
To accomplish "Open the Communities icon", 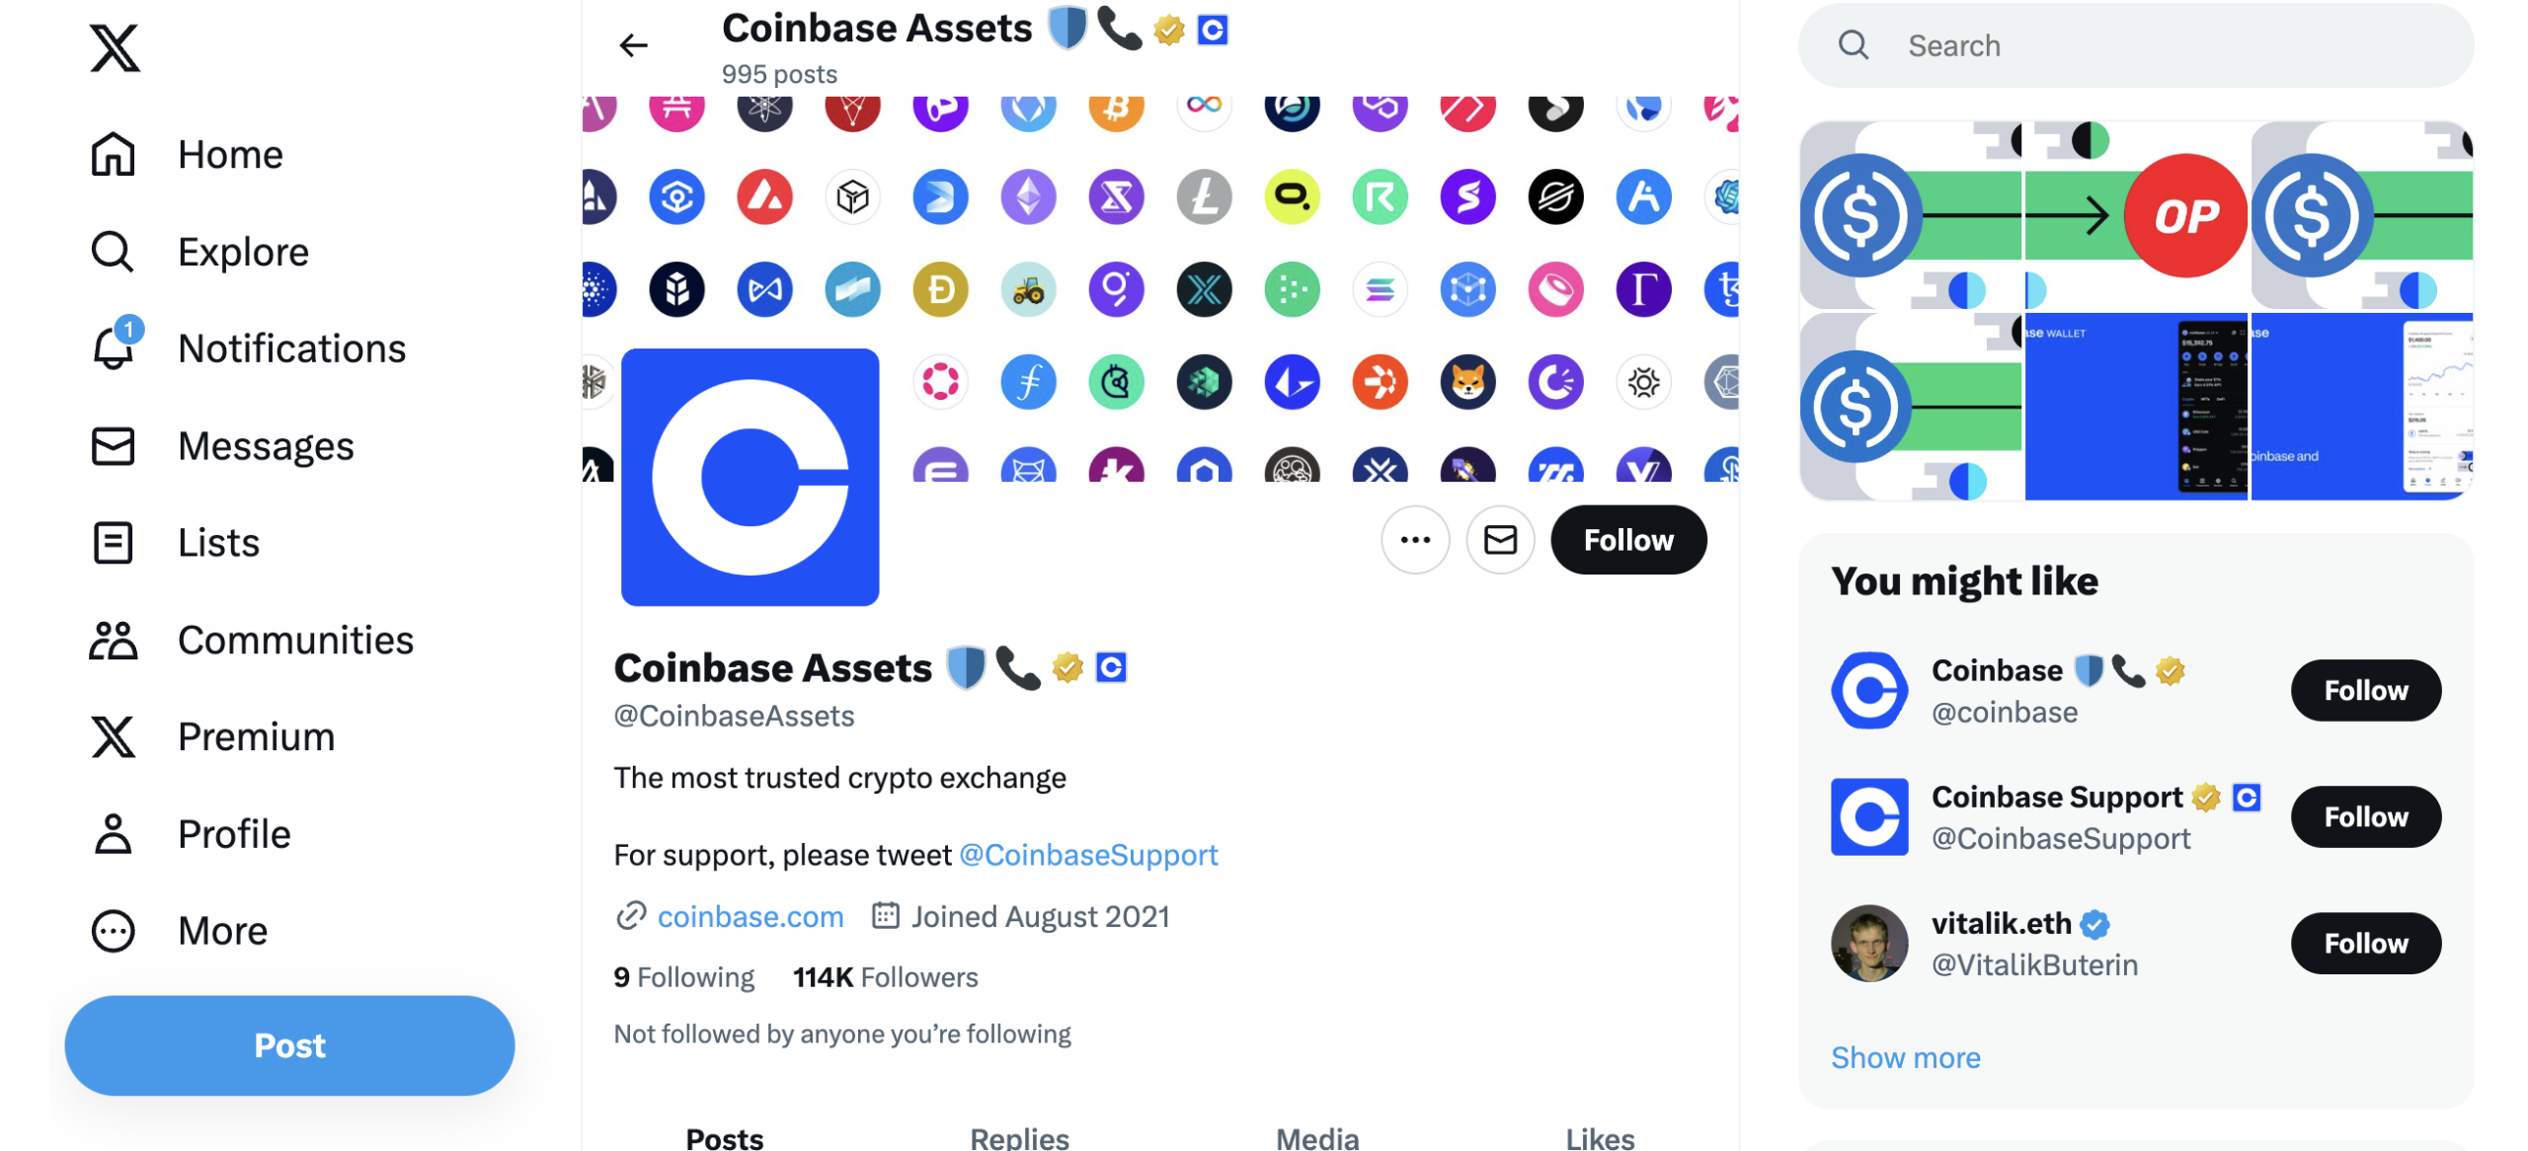I will tap(114, 641).
